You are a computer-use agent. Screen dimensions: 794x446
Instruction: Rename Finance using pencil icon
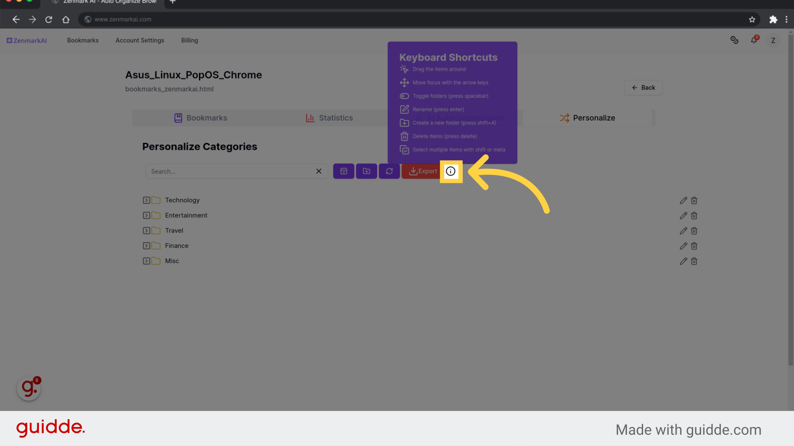(x=683, y=246)
